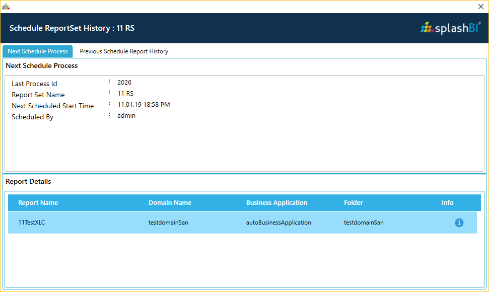
Task: Open Previous Schedule Report History tab
Action: click(124, 51)
